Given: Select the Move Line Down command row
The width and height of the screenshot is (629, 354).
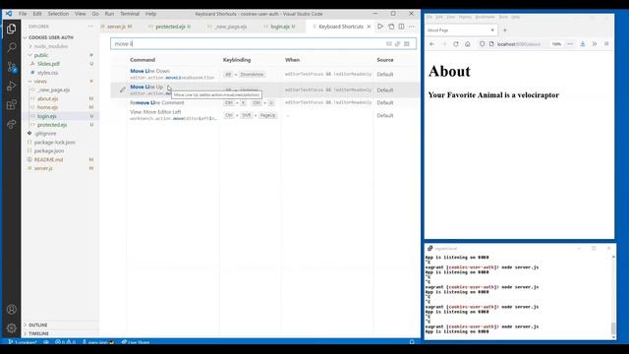Looking at the screenshot, I should point(264,75).
